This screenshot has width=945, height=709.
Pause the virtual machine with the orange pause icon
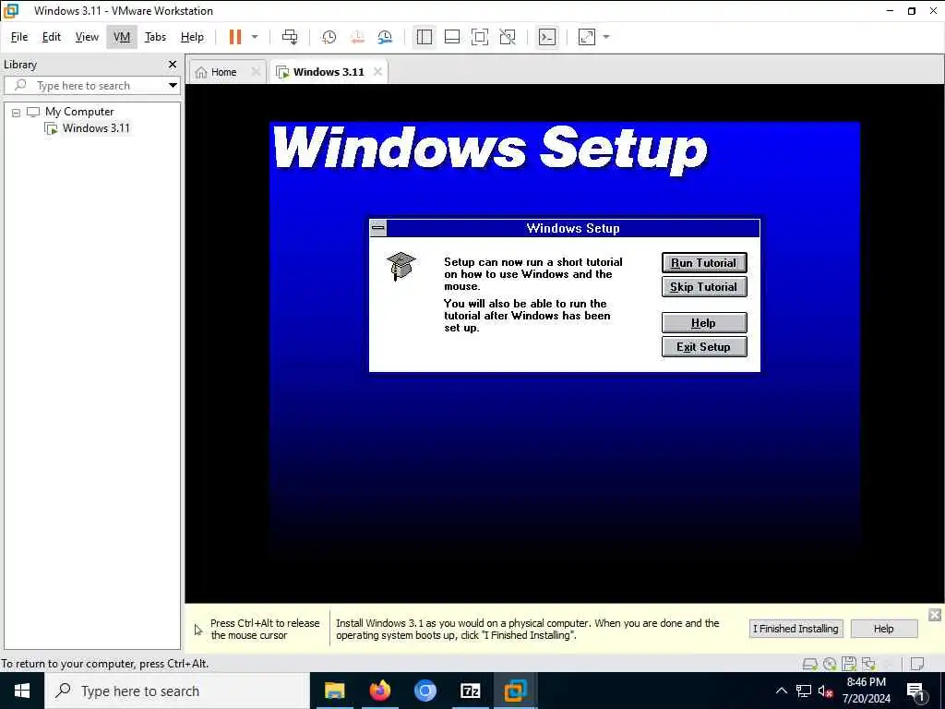[x=235, y=37]
